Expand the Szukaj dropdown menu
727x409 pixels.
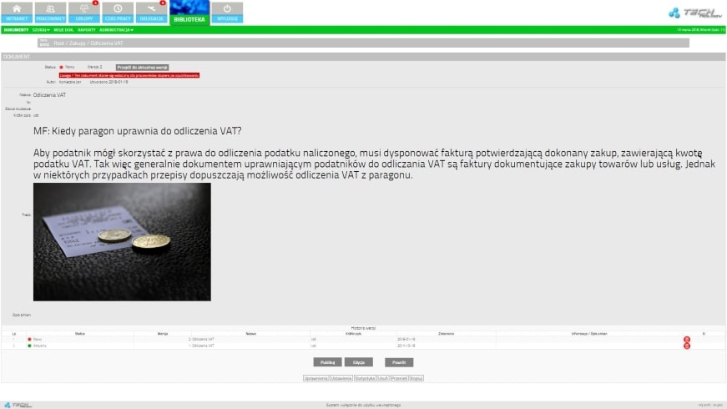coord(41,30)
